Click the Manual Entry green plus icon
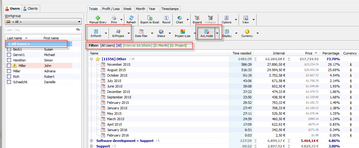This screenshot has height=148, width=359. [98, 18]
